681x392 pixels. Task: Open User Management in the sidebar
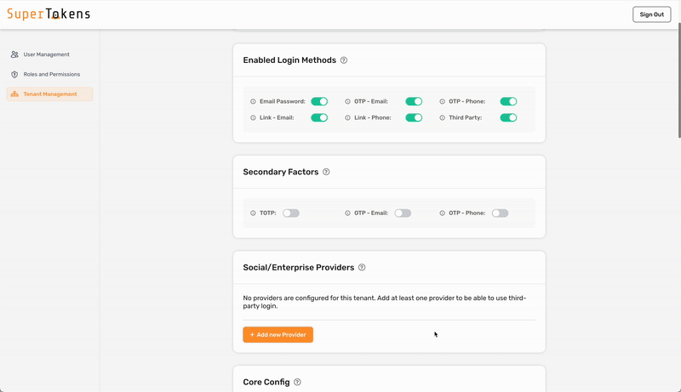pos(46,54)
